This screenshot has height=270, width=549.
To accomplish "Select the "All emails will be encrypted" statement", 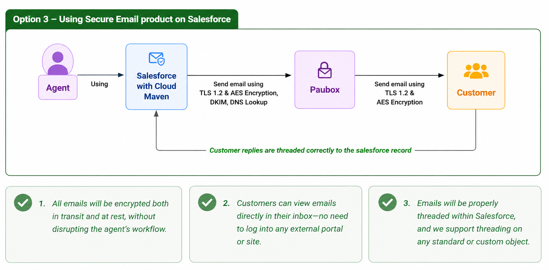I will pyautogui.click(x=110, y=216).
